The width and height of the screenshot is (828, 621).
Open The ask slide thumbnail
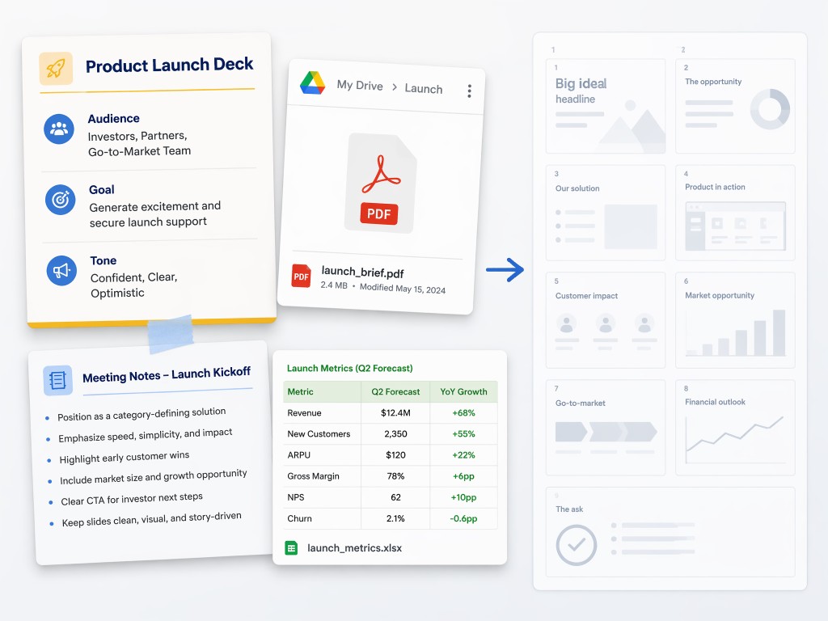point(670,532)
